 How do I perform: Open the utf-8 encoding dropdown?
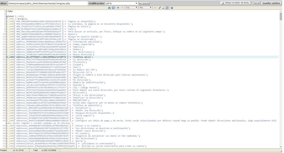pyautogui.click(x=121, y=3)
